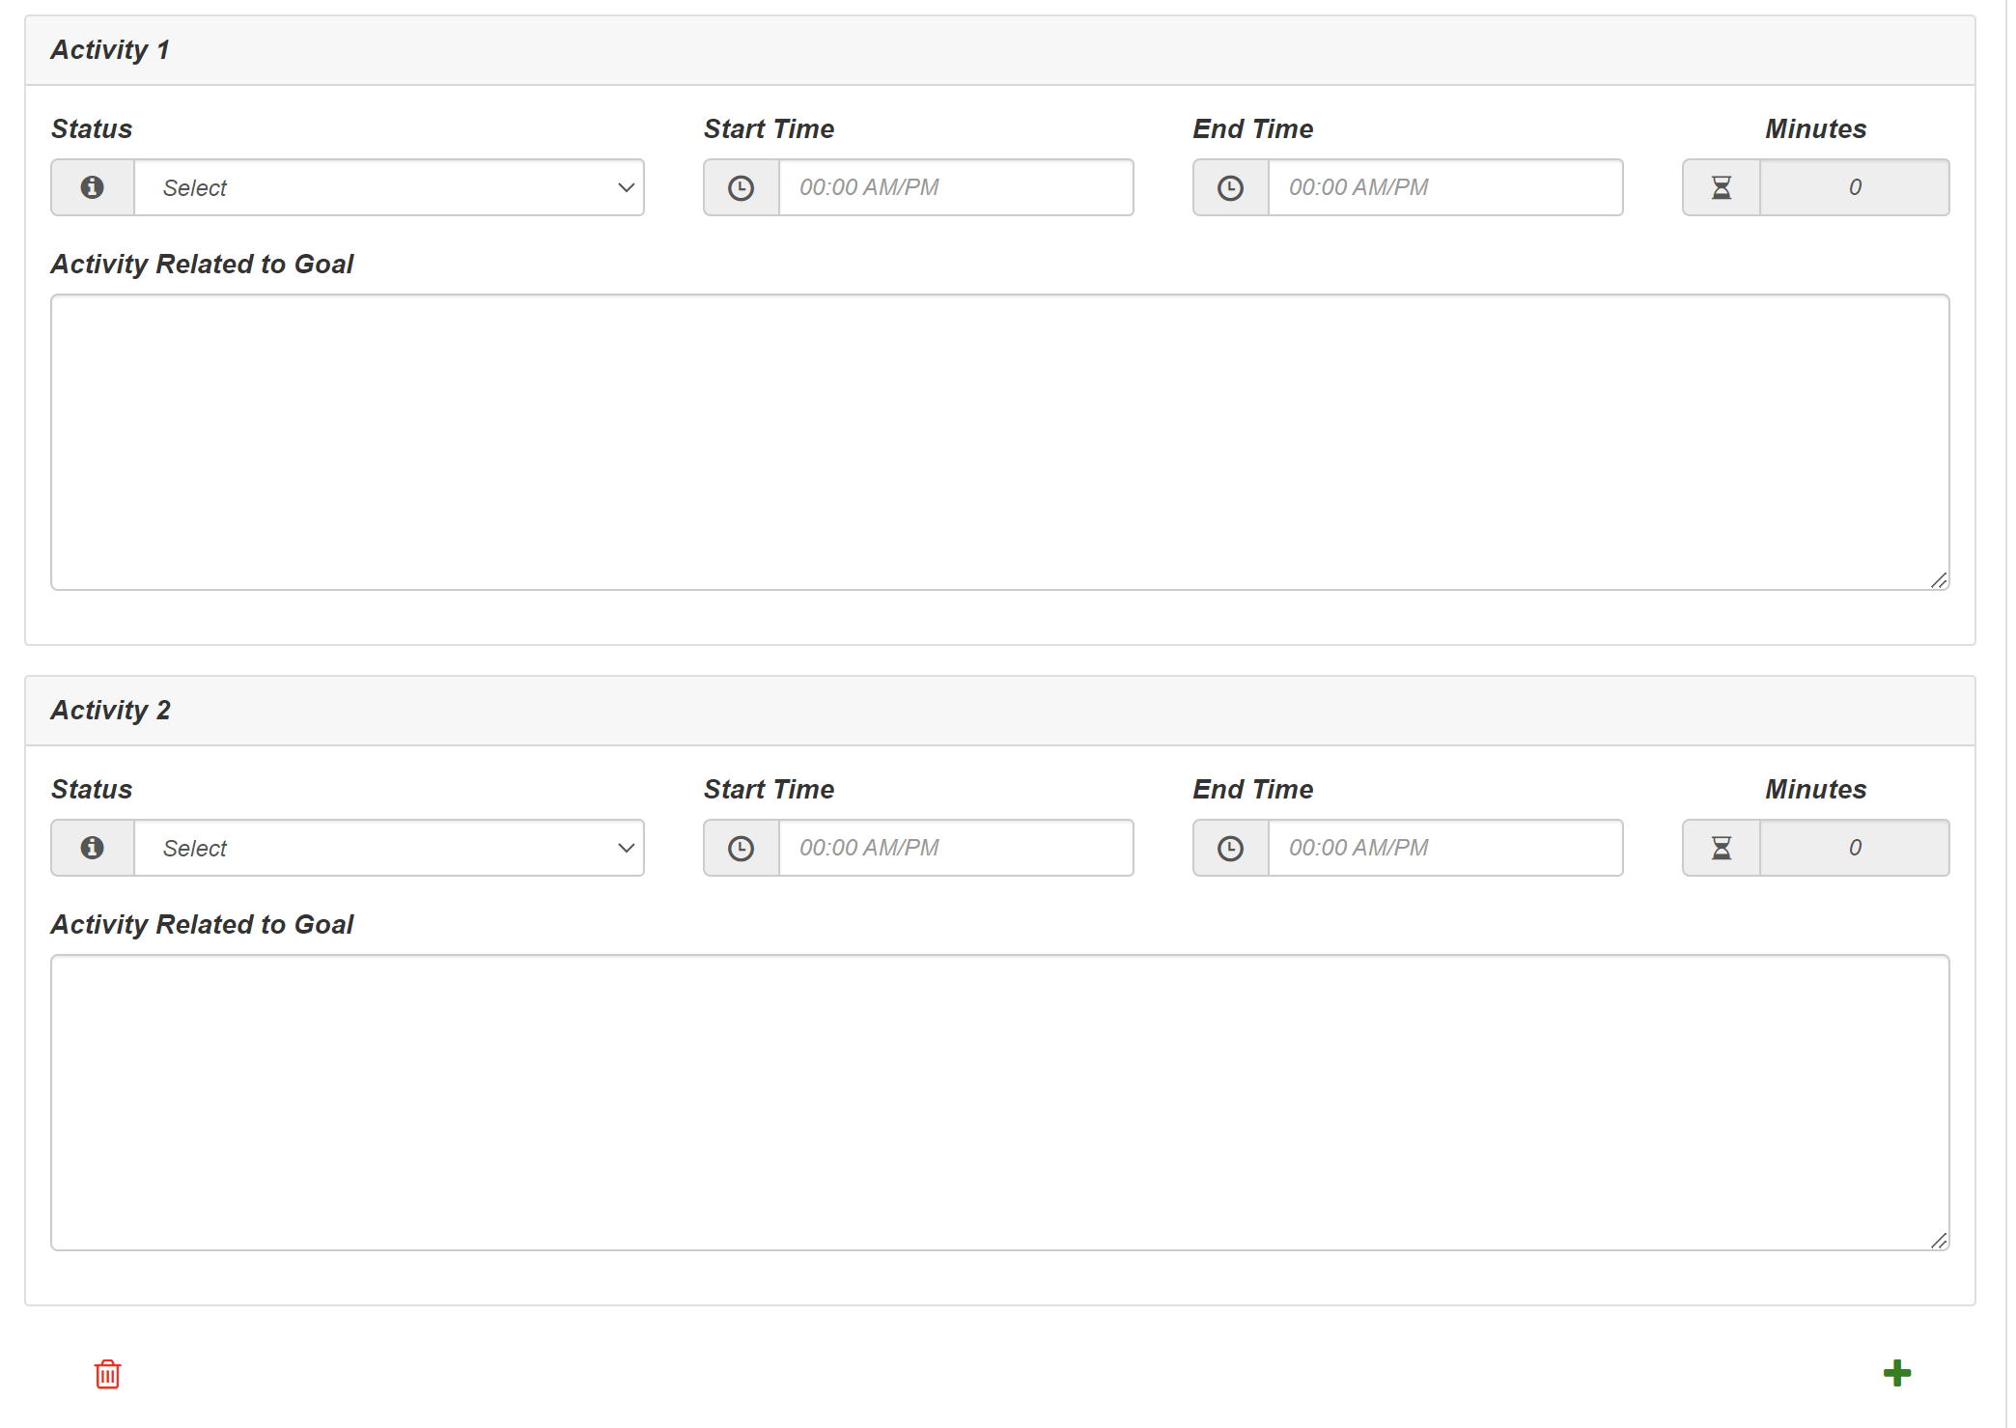Click the info icon next to Activity 1 Status
Viewport: 2016px width, 1428px height.
coord(92,187)
